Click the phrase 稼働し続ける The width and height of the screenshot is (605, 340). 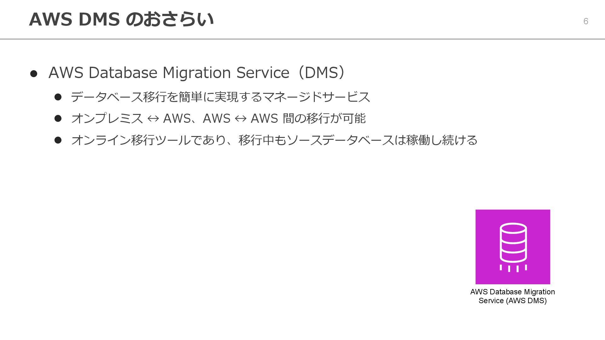click(x=442, y=140)
